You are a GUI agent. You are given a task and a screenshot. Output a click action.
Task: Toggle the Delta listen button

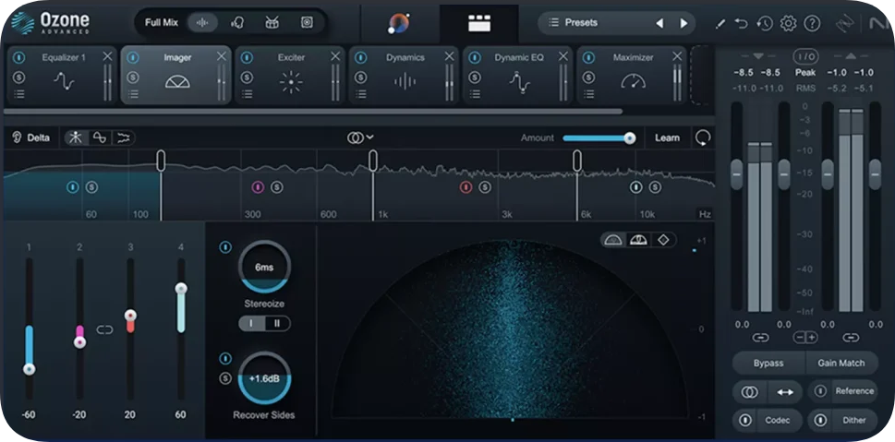(x=31, y=137)
